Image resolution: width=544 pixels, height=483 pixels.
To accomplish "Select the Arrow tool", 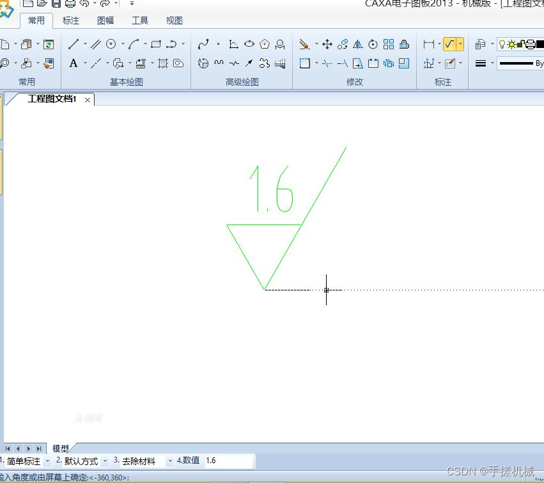I will [249, 63].
